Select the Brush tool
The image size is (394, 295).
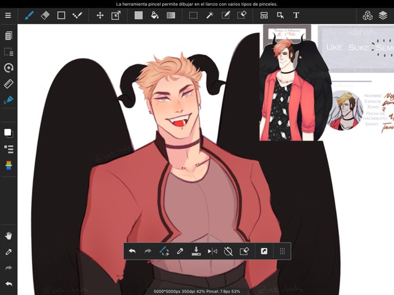click(30, 15)
